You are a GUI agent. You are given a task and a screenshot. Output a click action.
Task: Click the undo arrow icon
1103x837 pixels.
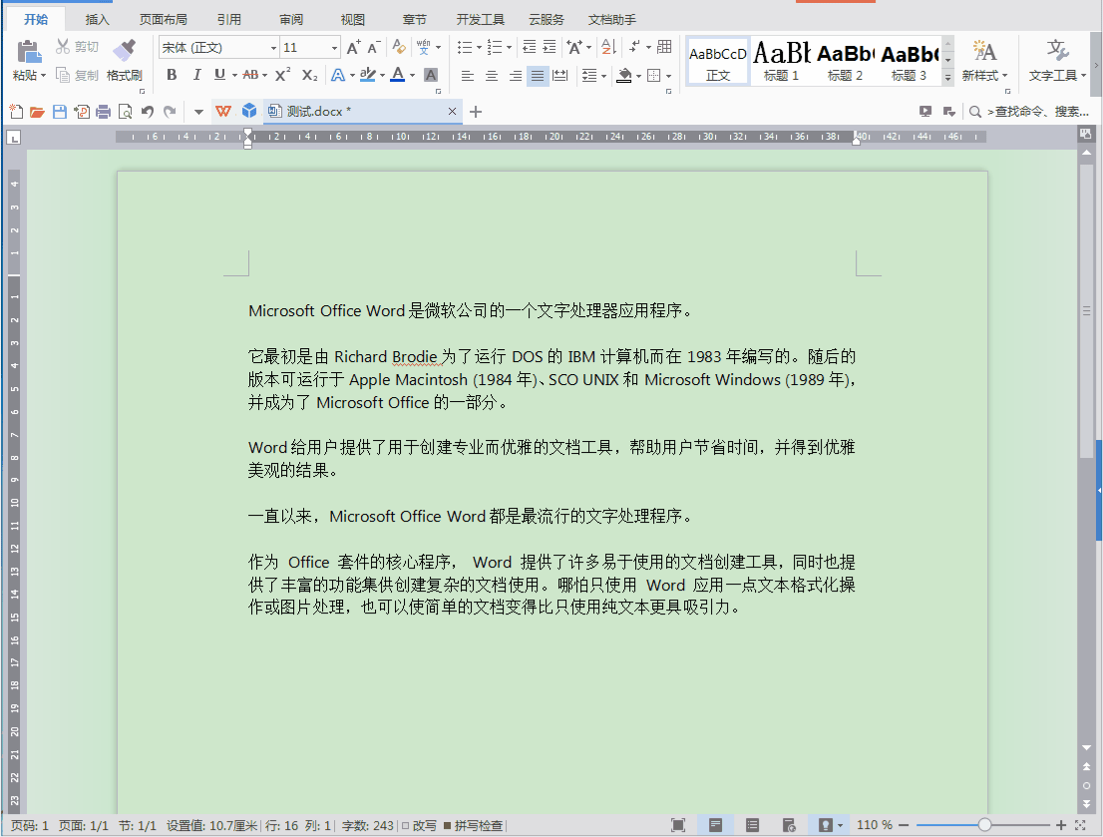(x=147, y=111)
